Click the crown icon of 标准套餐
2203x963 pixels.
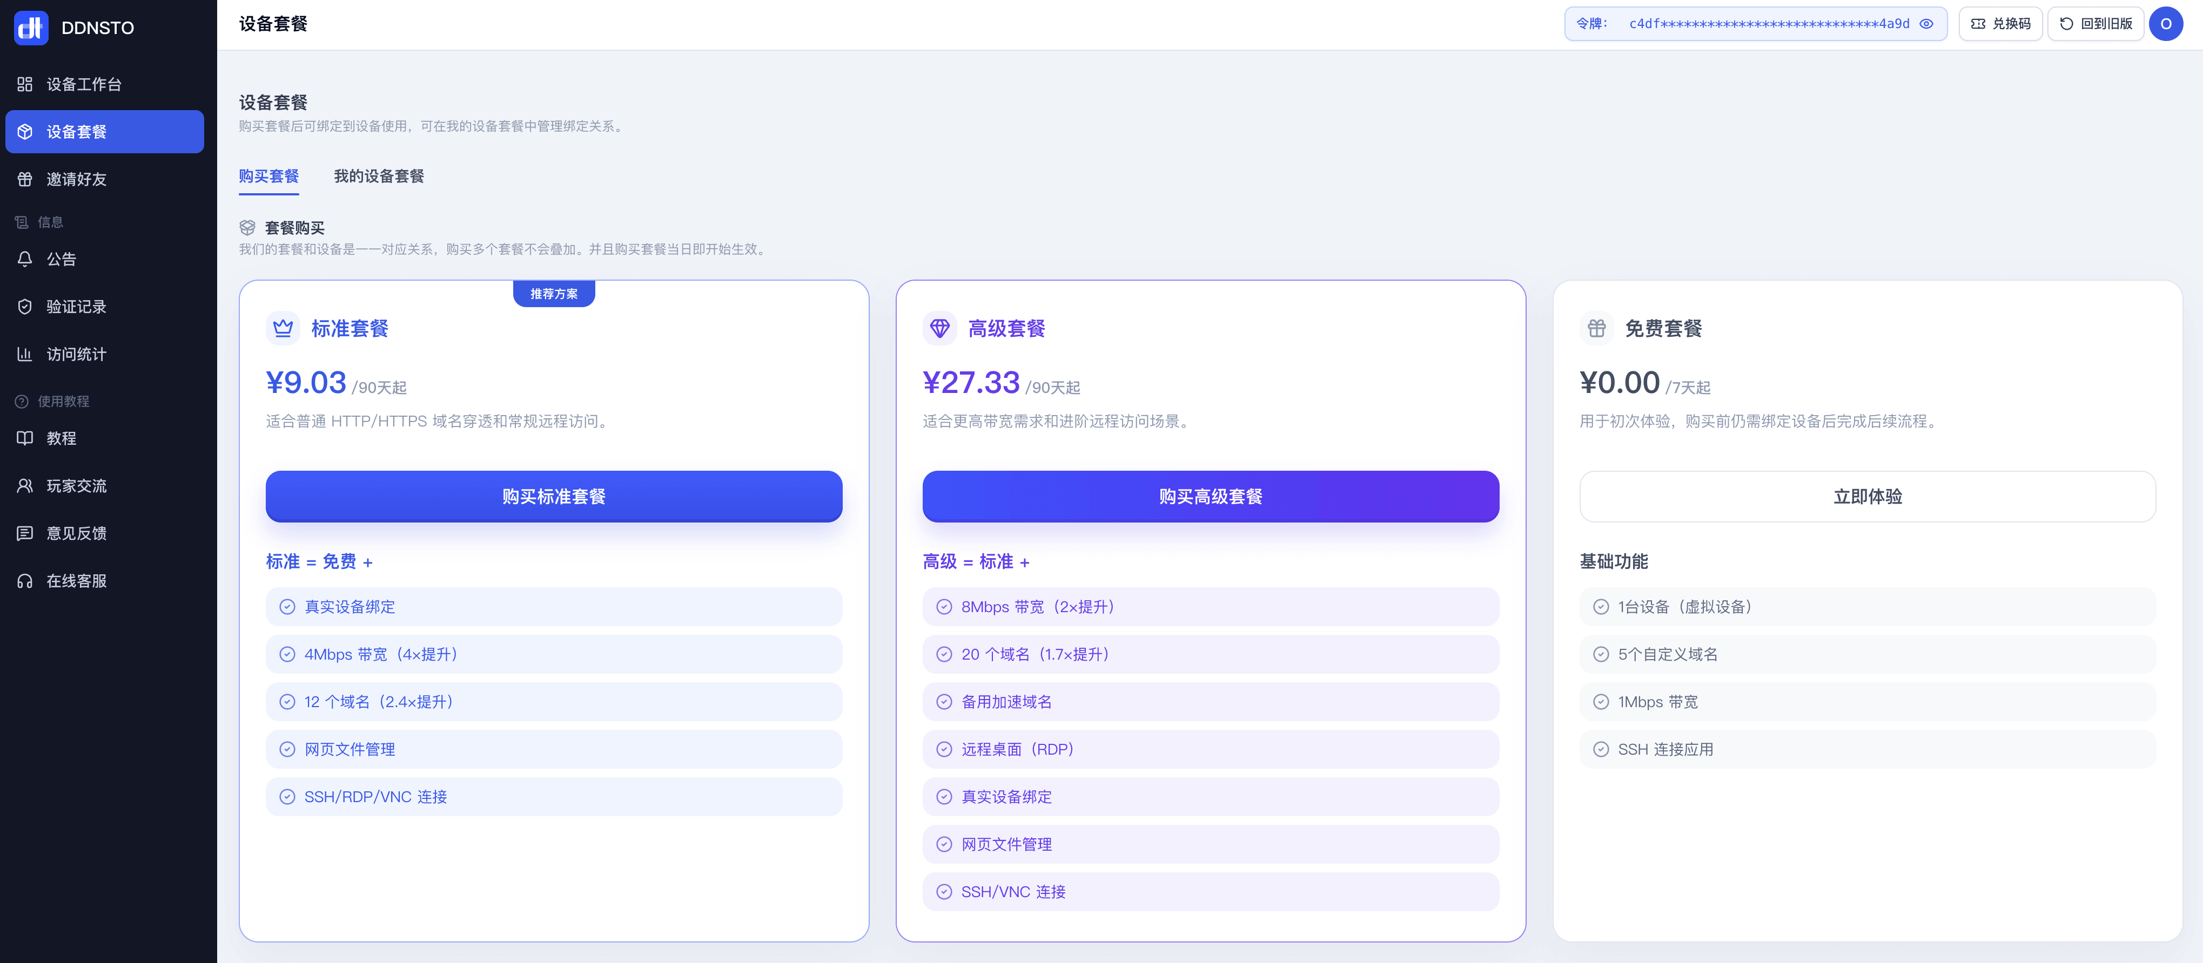[283, 328]
